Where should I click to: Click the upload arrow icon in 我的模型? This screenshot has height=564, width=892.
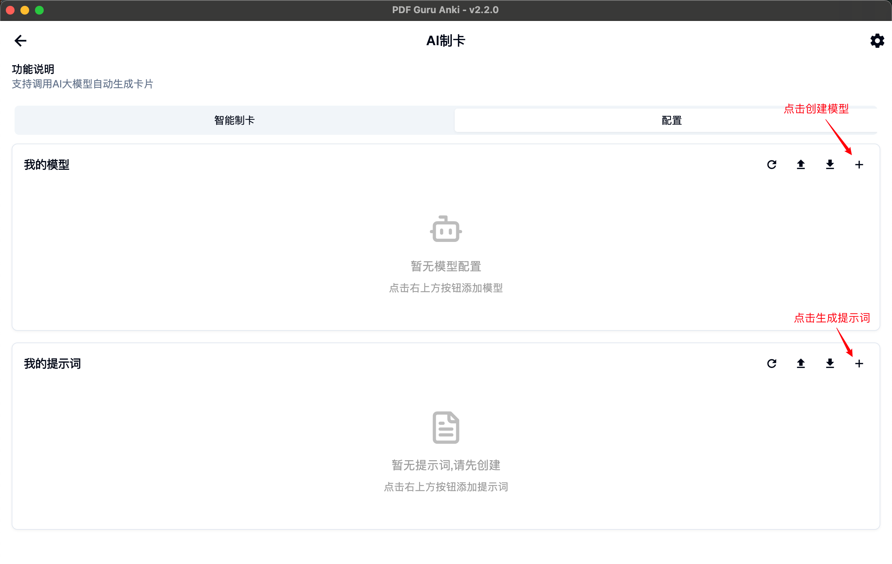click(801, 164)
